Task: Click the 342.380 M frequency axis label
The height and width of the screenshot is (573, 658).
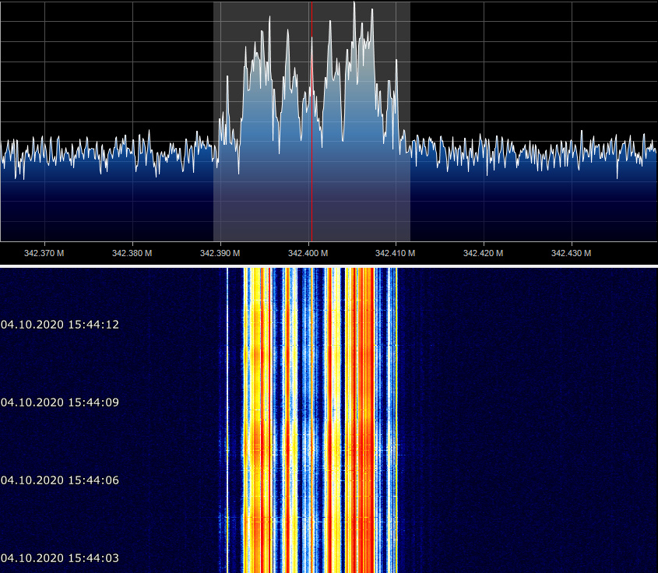Action: pos(132,253)
